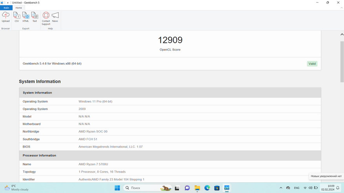The height and width of the screenshot is (193, 344).
Task: Click the vertical scrollbar thumb
Action: [x=342, y=61]
